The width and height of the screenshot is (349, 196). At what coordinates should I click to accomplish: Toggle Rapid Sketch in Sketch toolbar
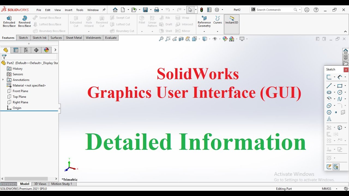coord(329,167)
